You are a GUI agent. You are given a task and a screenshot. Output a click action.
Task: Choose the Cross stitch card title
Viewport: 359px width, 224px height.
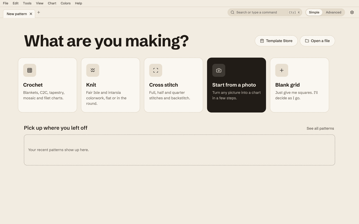point(164,85)
